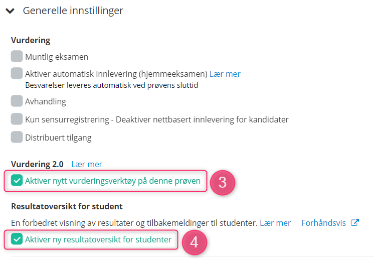This screenshot has width=374, height=263.
Task: Click the Distribuert tilgang label text
Action: point(59,138)
